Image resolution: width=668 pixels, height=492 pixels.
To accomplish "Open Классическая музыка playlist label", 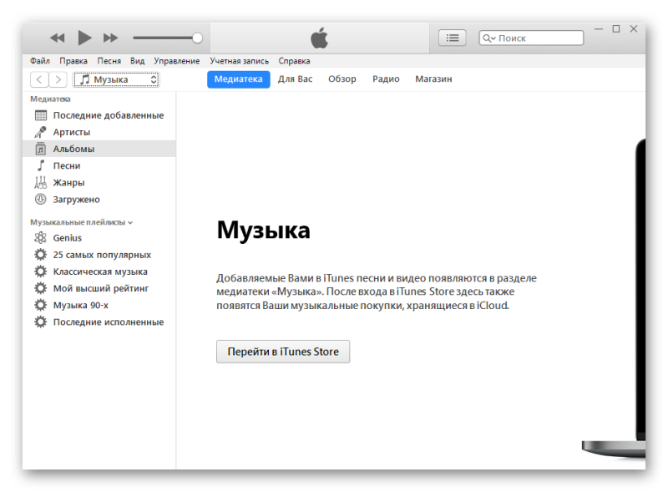I will (100, 271).
